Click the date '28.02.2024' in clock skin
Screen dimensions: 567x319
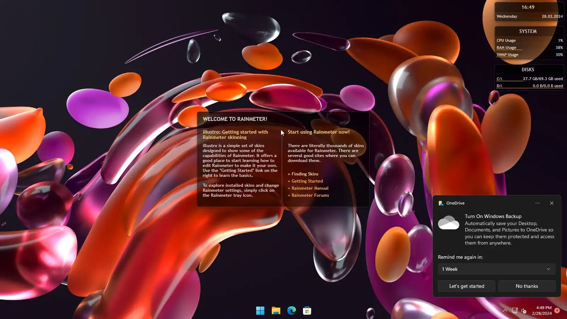pyautogui.click(x=552, y=16)
